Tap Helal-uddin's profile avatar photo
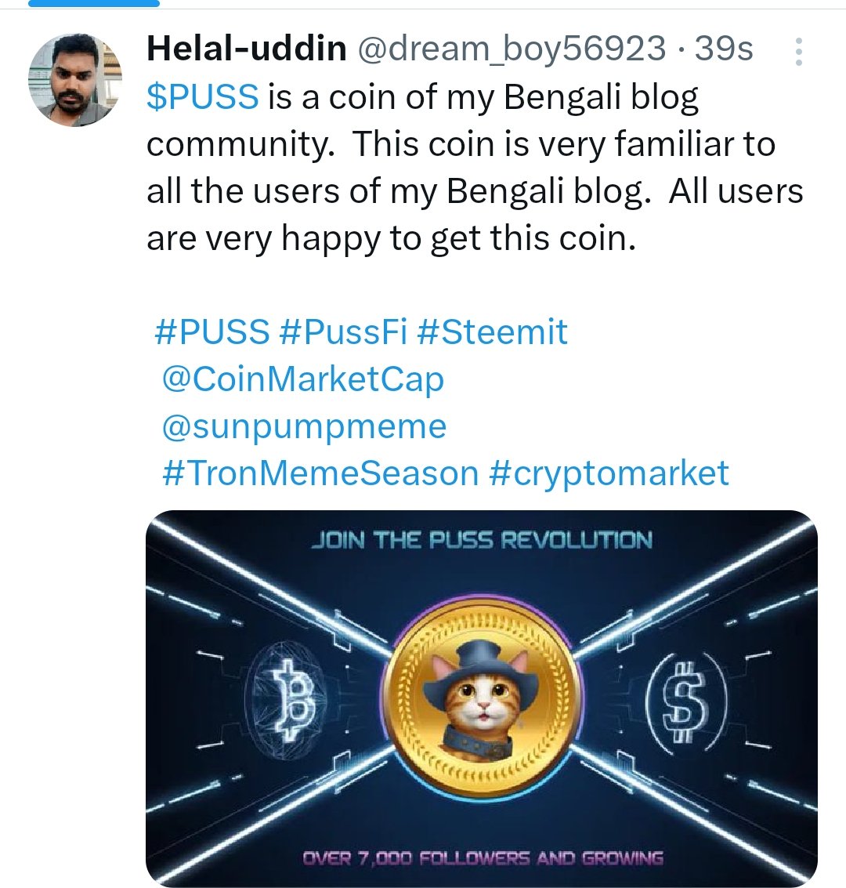The width and height of the screenshot is (846, 888). click(x=75, y=80)
